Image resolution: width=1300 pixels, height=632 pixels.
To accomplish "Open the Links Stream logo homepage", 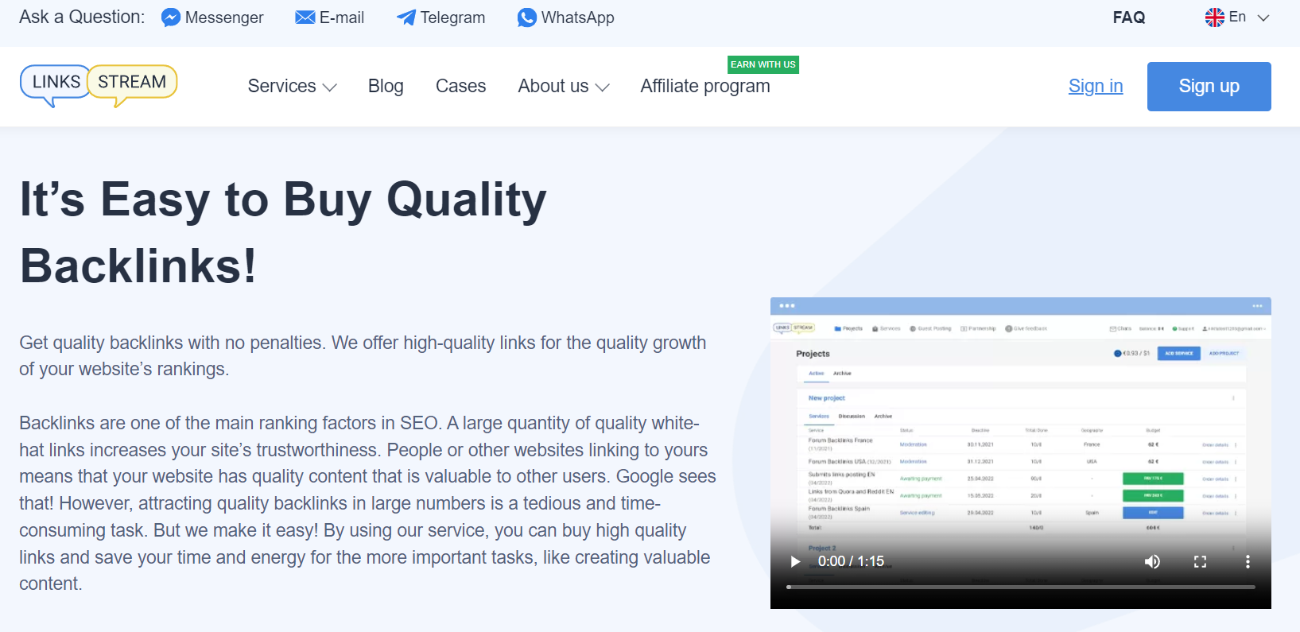I will click(99, 84).
